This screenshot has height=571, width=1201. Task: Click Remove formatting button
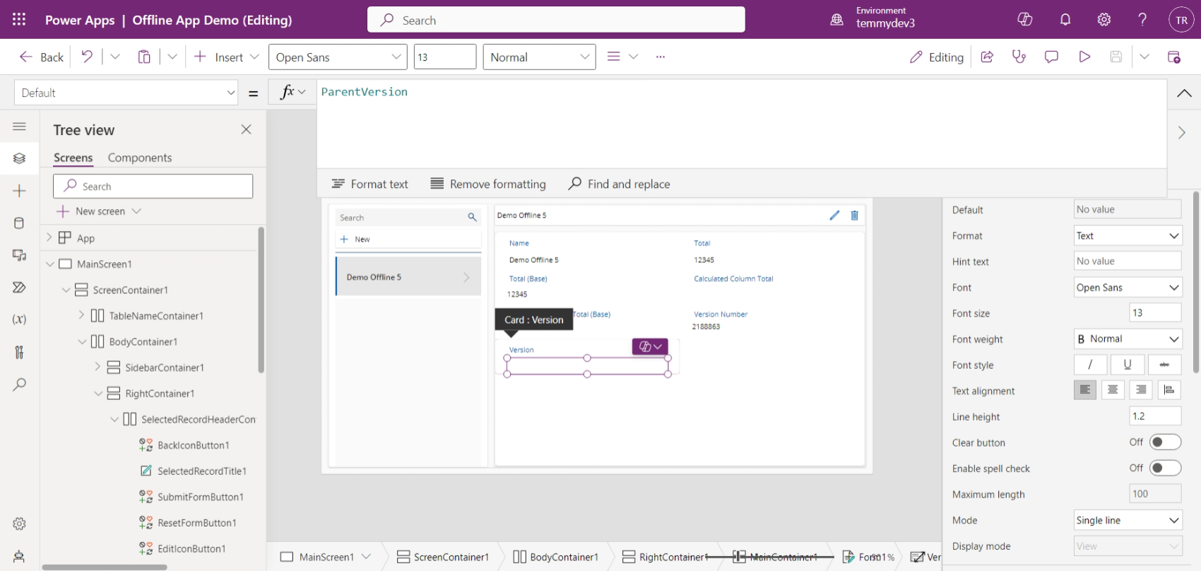(488, 184)
